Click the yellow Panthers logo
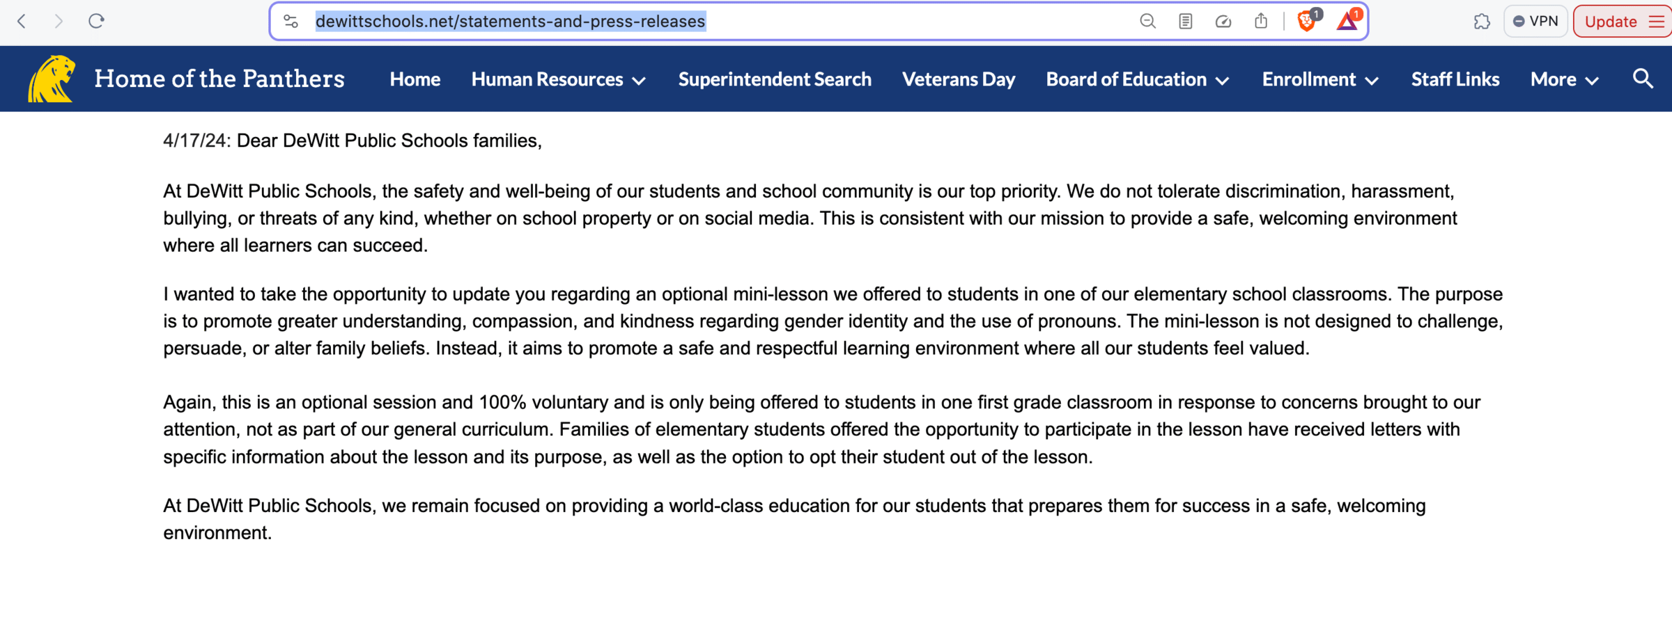The width and height of the screenshot is (1672, 622). (x=51, y=79)
